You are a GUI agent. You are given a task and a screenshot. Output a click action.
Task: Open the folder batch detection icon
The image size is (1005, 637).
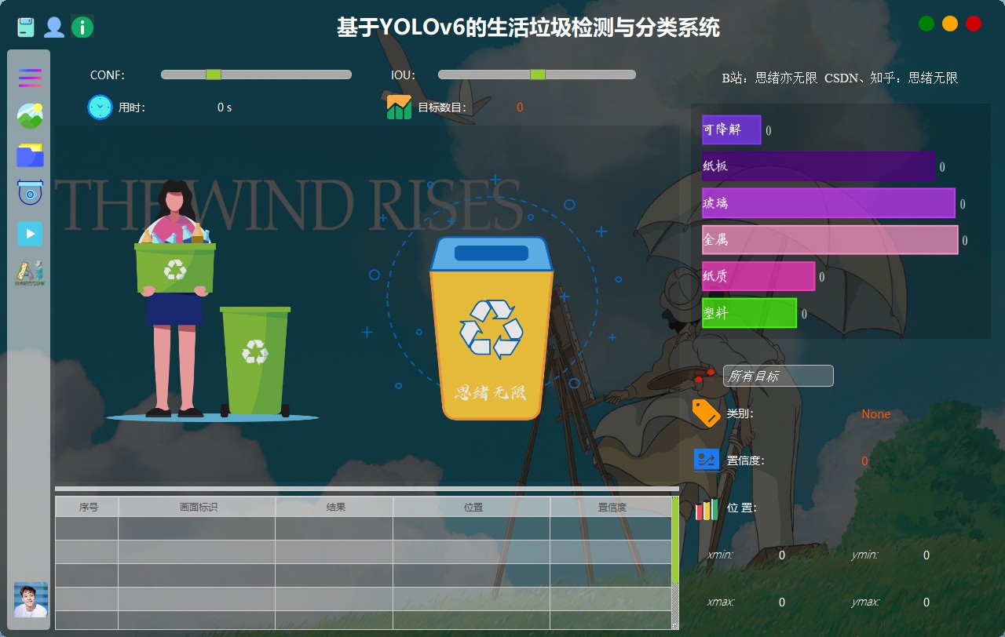coord(30,155)
